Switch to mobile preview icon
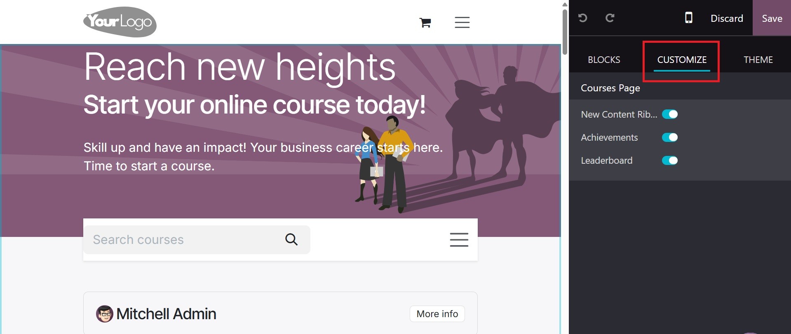 point(689,18)
